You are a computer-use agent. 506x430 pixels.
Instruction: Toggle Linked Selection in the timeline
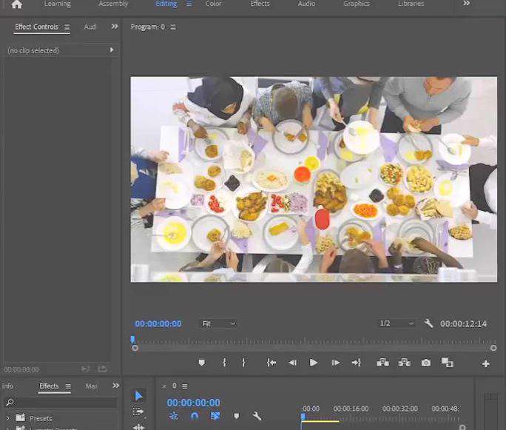tap(215, 416)
